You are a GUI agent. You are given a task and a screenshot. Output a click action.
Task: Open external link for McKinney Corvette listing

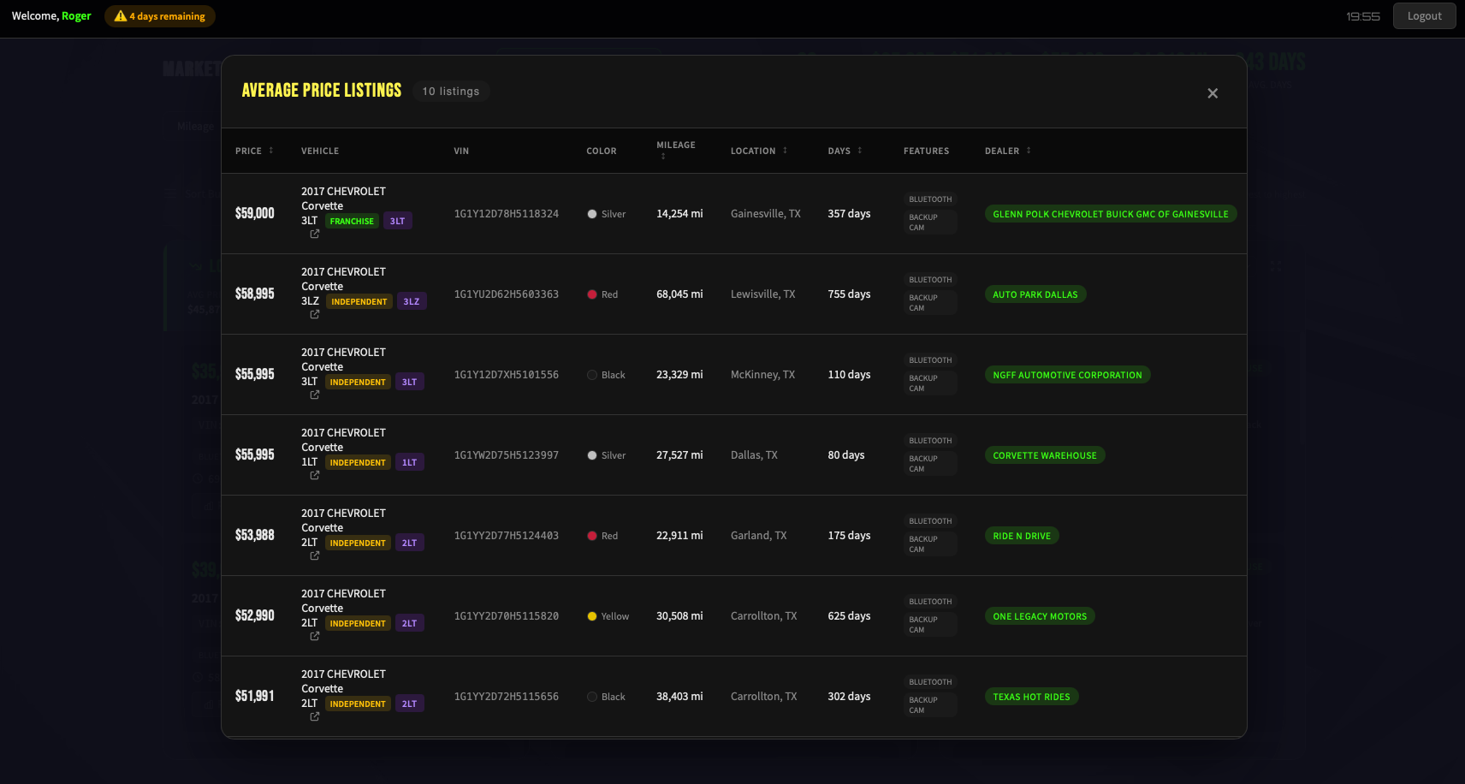click(x=315, y=395)
